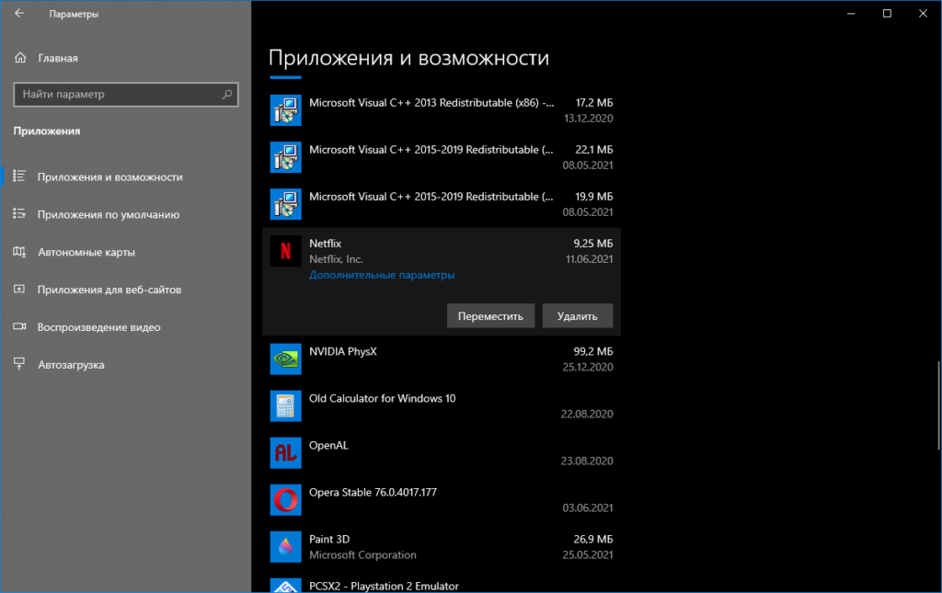Click the 03.06.2021 date of Opera Stable

(x=588, y=507)
